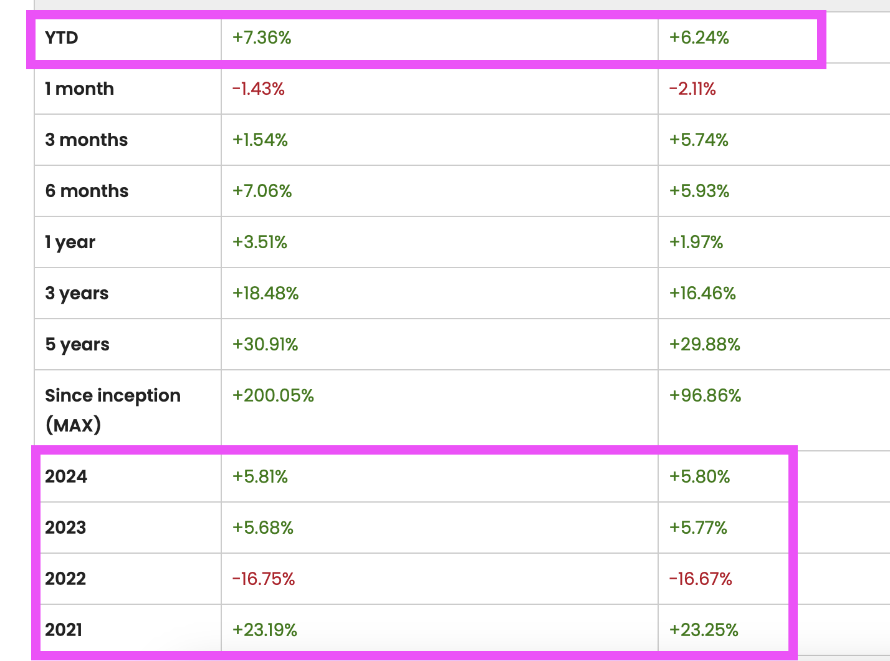
Task: Click the 3 months row label
Action: point(86,140)
